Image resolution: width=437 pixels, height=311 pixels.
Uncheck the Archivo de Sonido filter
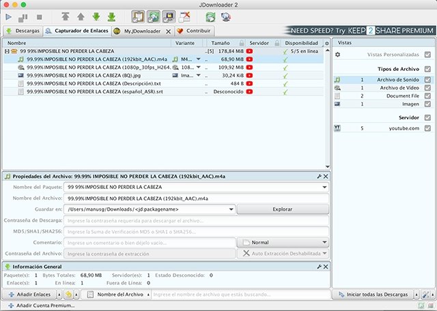[427, 80]
